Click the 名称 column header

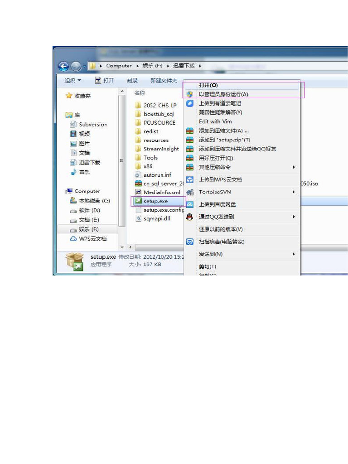(x=140, y=93)
